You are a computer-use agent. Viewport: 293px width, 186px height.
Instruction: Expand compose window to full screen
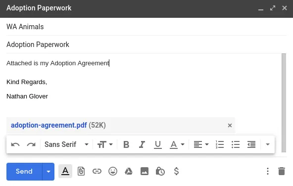coord(273,8)
